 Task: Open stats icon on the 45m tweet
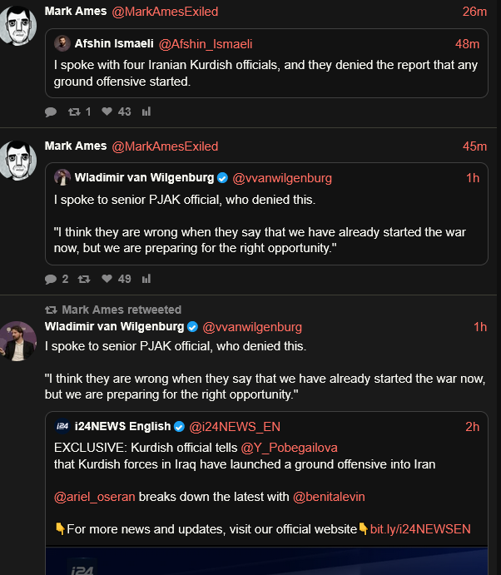[x=146, y=279]
